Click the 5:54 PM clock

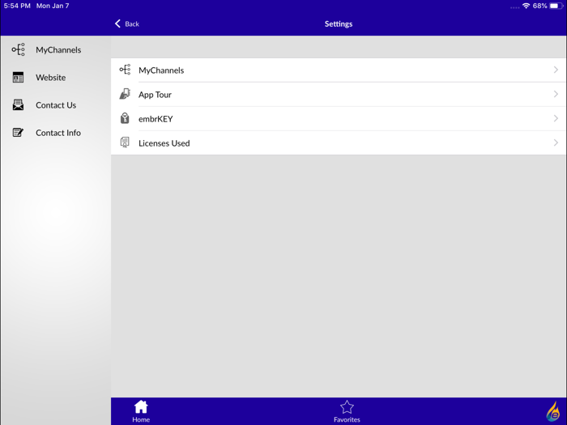(x=17, y=6)
